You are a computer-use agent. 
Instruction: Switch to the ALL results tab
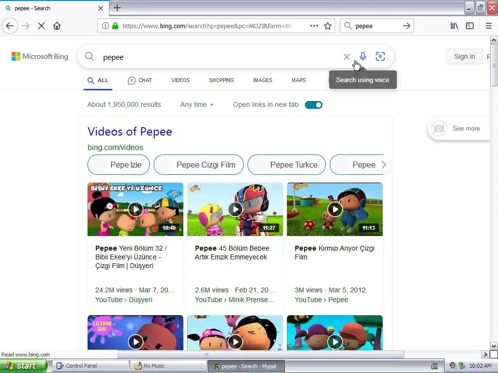coord(98,80)
